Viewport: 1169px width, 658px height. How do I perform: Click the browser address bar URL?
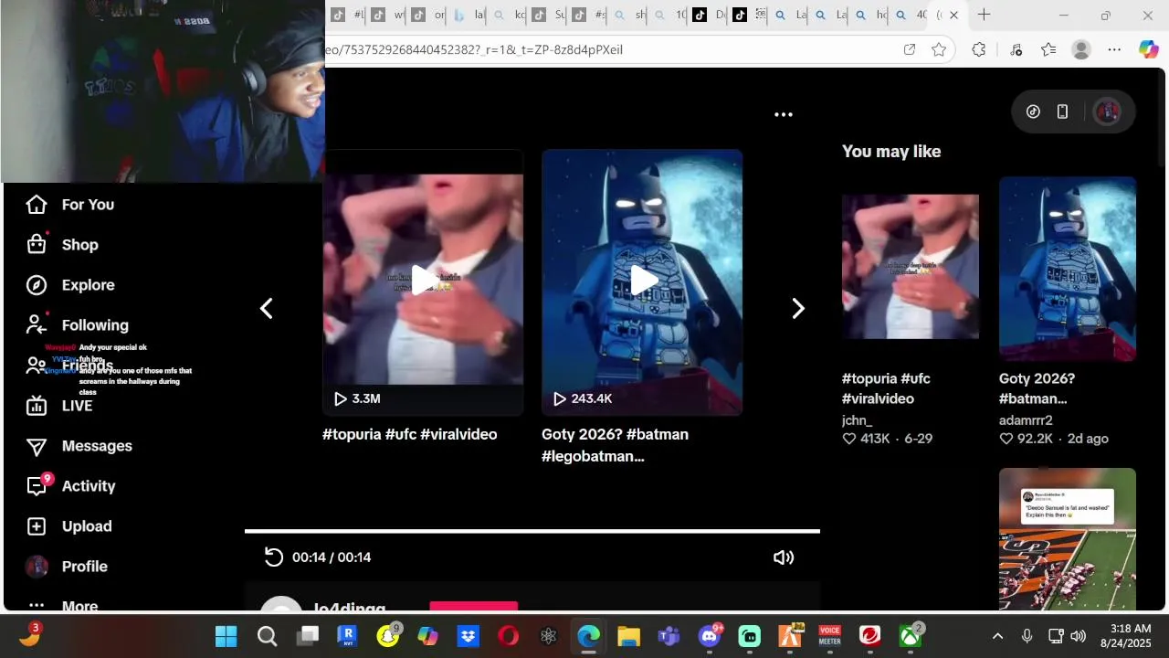(x=475, y=49)
